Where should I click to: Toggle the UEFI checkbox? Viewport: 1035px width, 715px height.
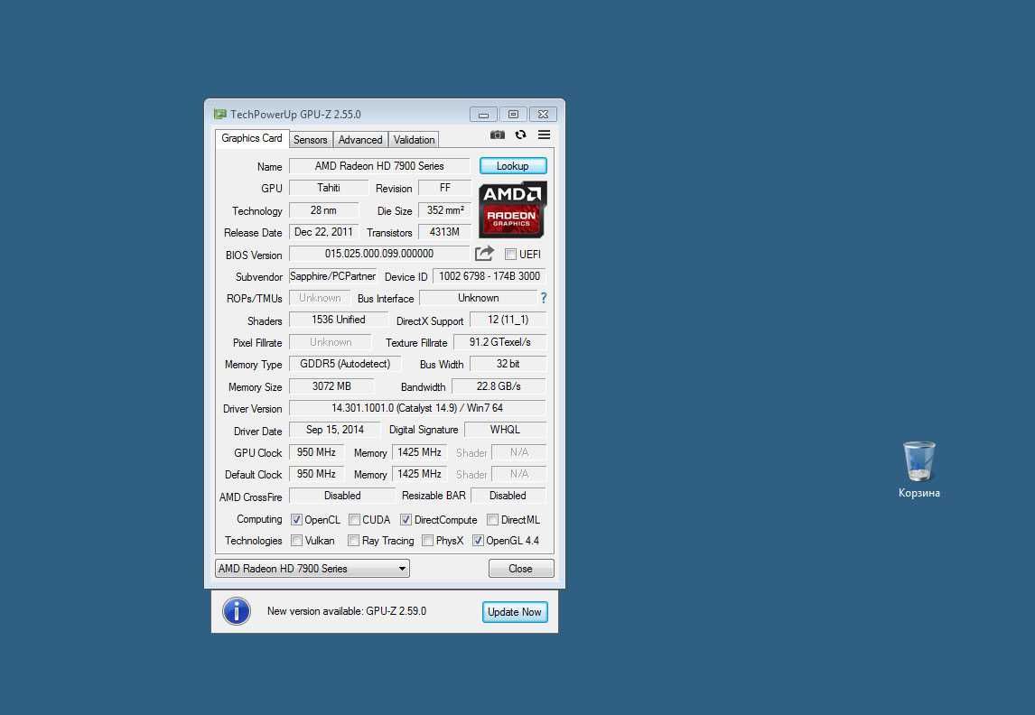point(510,254)
